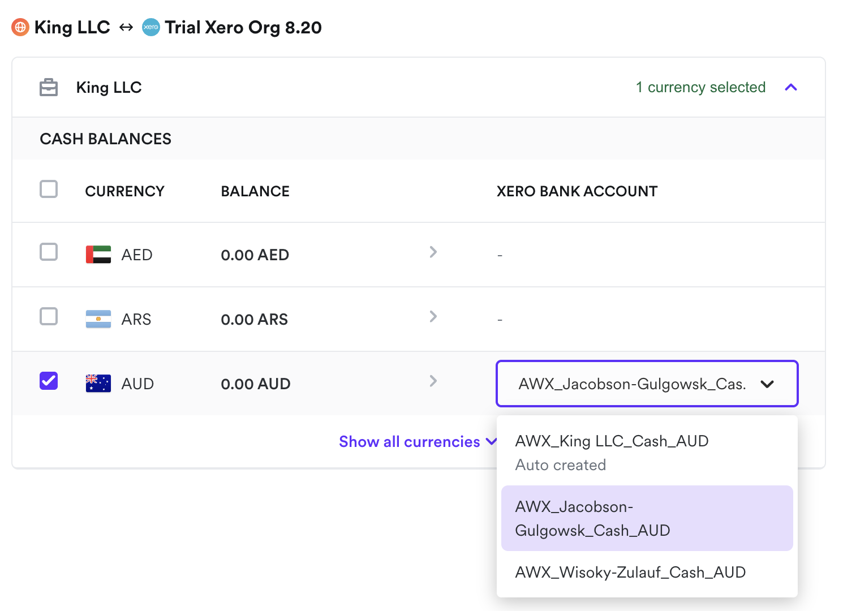Screen dimensions: 843x611
Task: Select AWX_Wisoky-Zulauf_Cash_AUD option
Action: click(647, 573)
